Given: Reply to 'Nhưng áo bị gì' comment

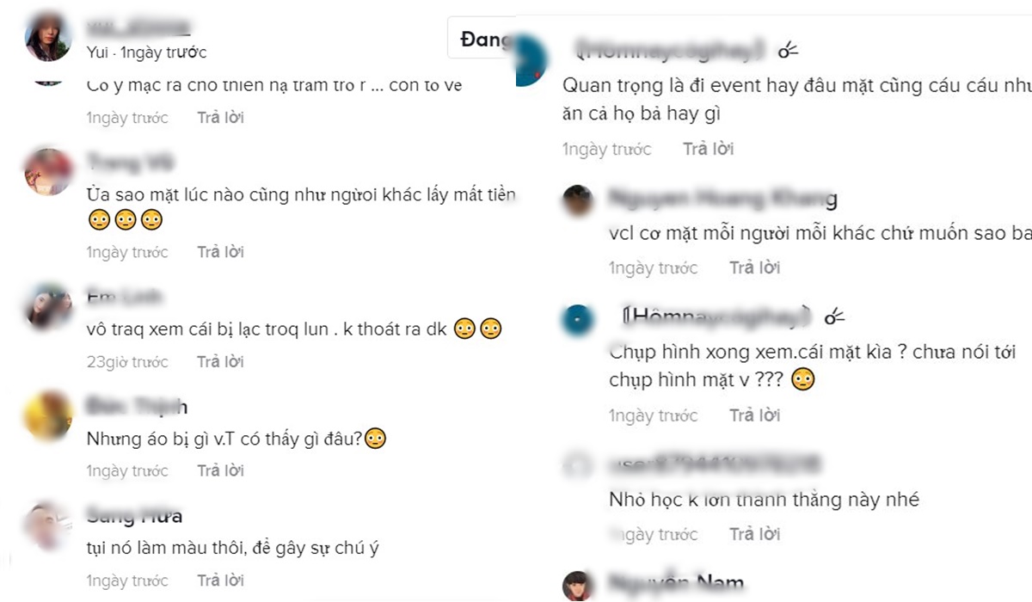Looking at the screenshot, I should coord(220,470).
